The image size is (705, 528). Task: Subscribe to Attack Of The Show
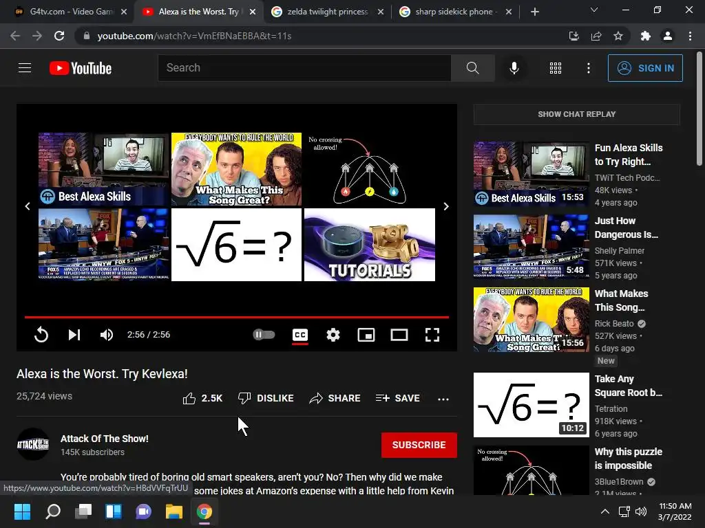tap(419, 445)
